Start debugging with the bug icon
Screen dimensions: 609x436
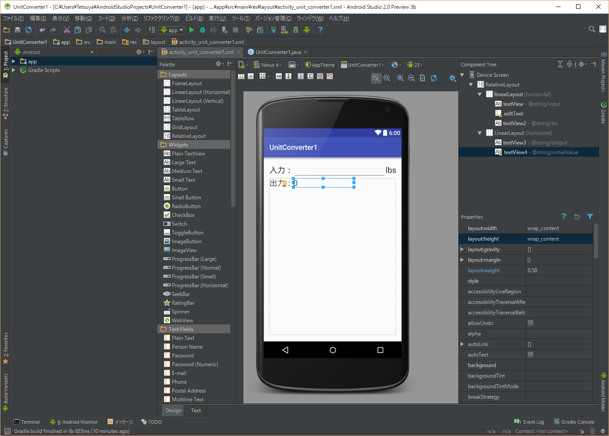[x=203, y=30]
